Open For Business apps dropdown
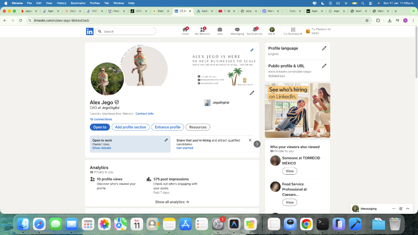This screenshot has height=235, width=418. [x=293, y=31]
